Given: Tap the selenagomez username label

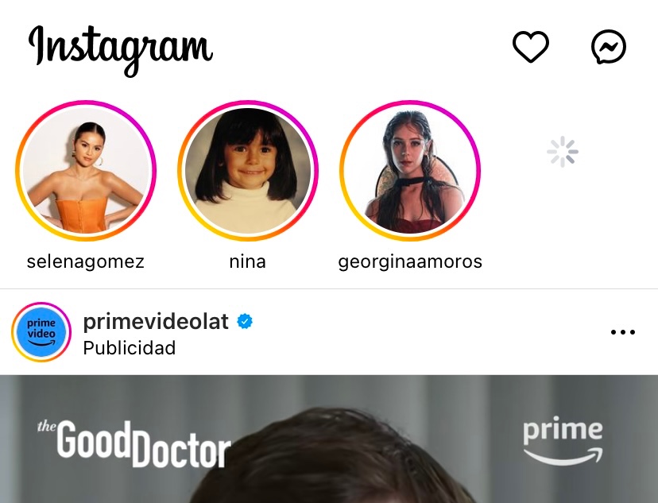Looking at the screenshot, I should click(86, 261).
